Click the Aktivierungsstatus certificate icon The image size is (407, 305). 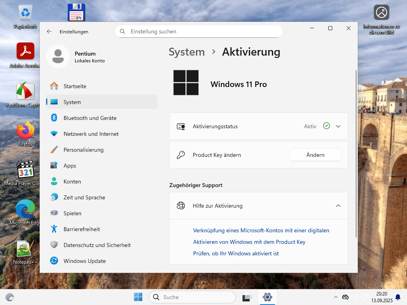pos(181,126)
